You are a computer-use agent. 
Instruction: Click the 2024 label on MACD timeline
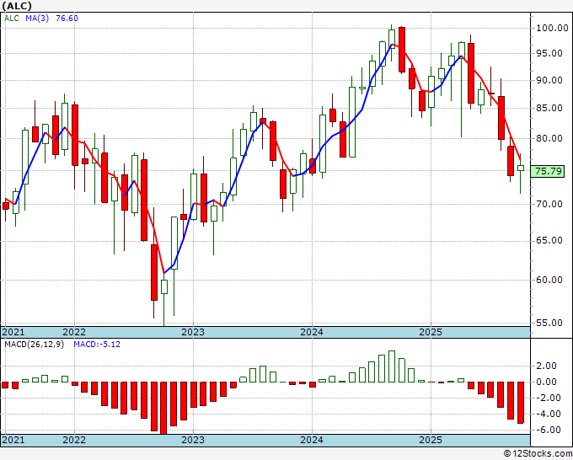click(x=312, y=440)
